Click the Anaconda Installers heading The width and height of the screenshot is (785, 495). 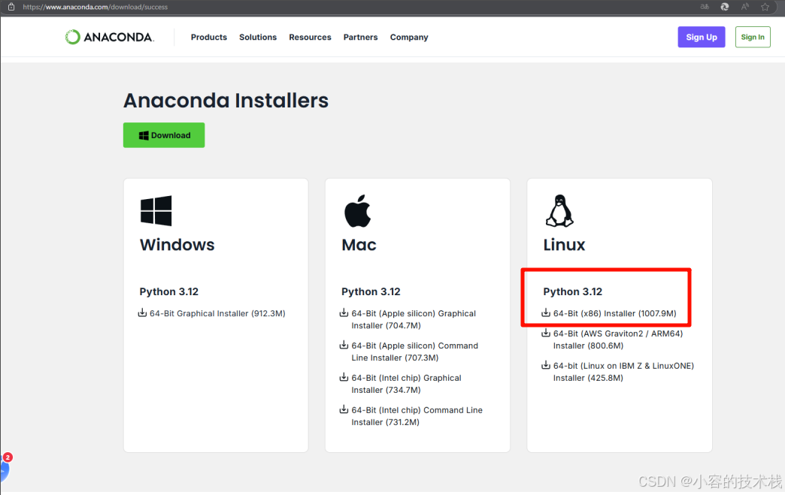pyautogui.click(x=226, y=101)
